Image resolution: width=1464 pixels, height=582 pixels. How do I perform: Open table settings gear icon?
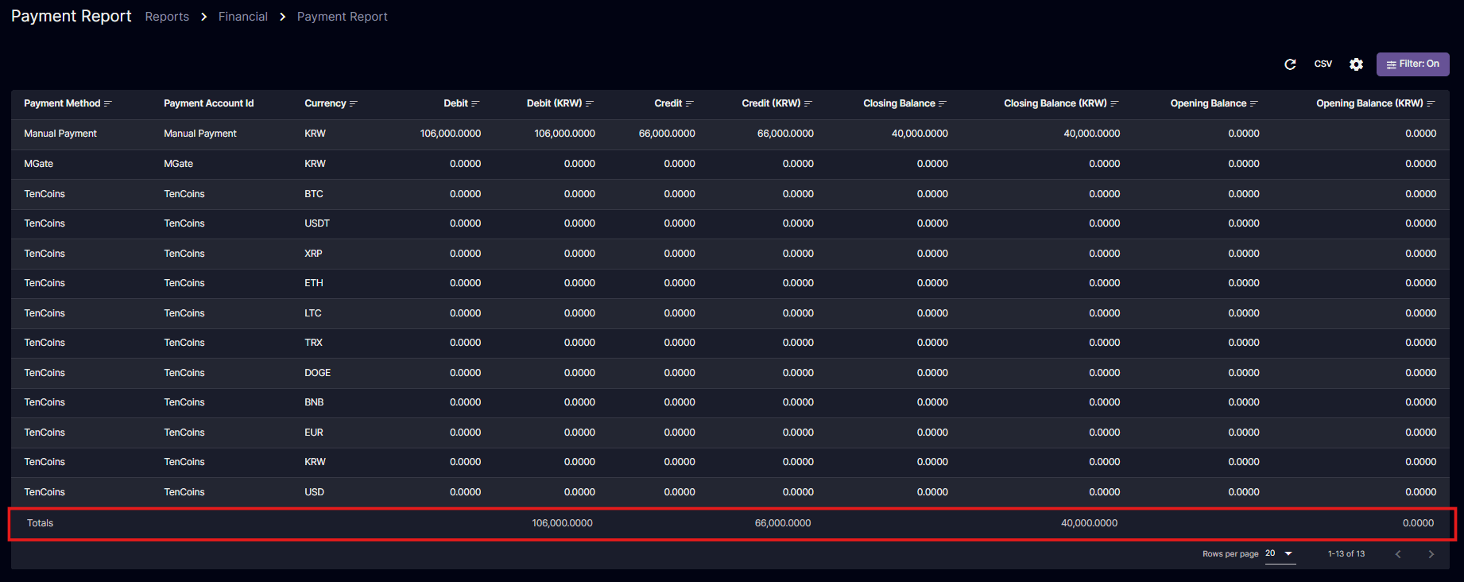coord(1357,64)
